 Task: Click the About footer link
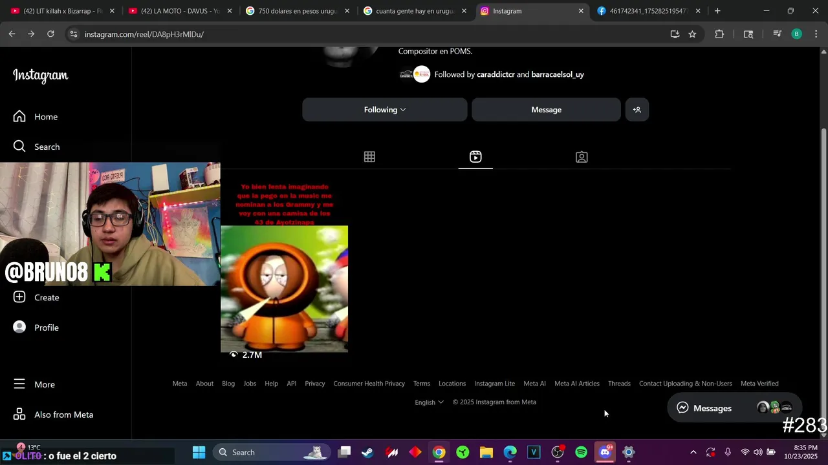pos(204,384)
